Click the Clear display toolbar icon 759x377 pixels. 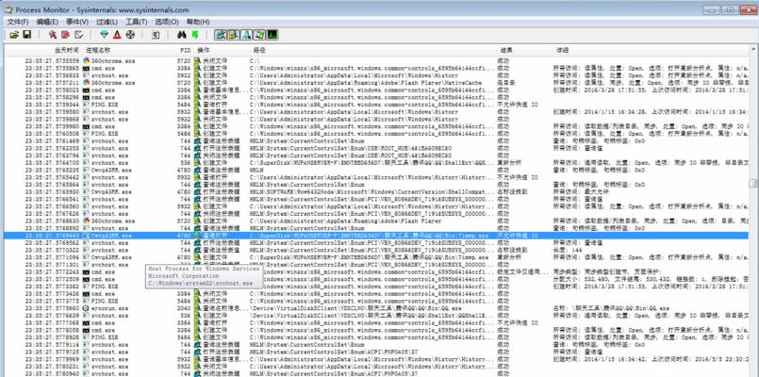click(x=79, y=34)
